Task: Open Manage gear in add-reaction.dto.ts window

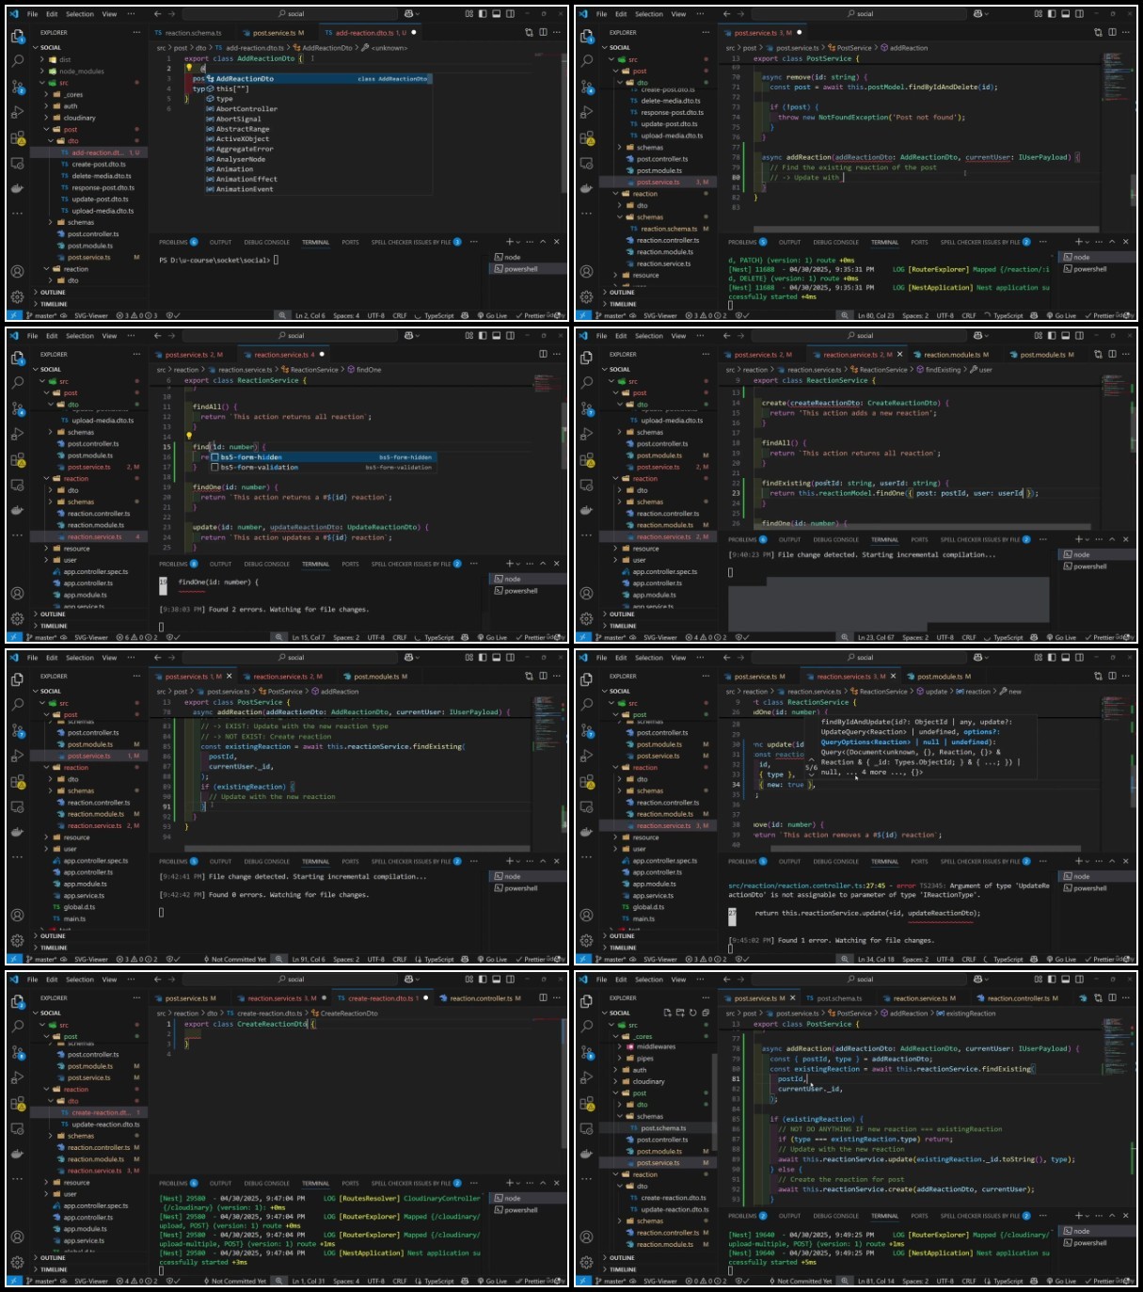Action: 18,295
